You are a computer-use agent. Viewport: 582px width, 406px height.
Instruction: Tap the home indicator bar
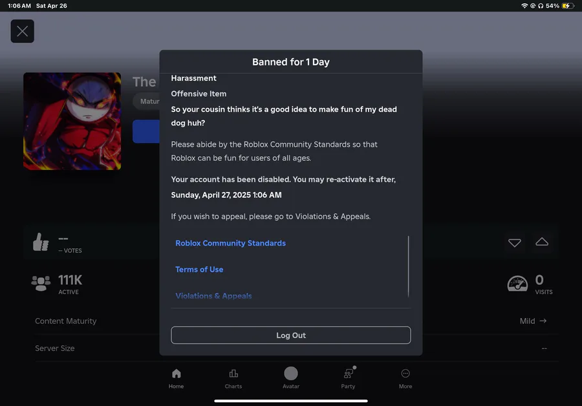point(291,401)
